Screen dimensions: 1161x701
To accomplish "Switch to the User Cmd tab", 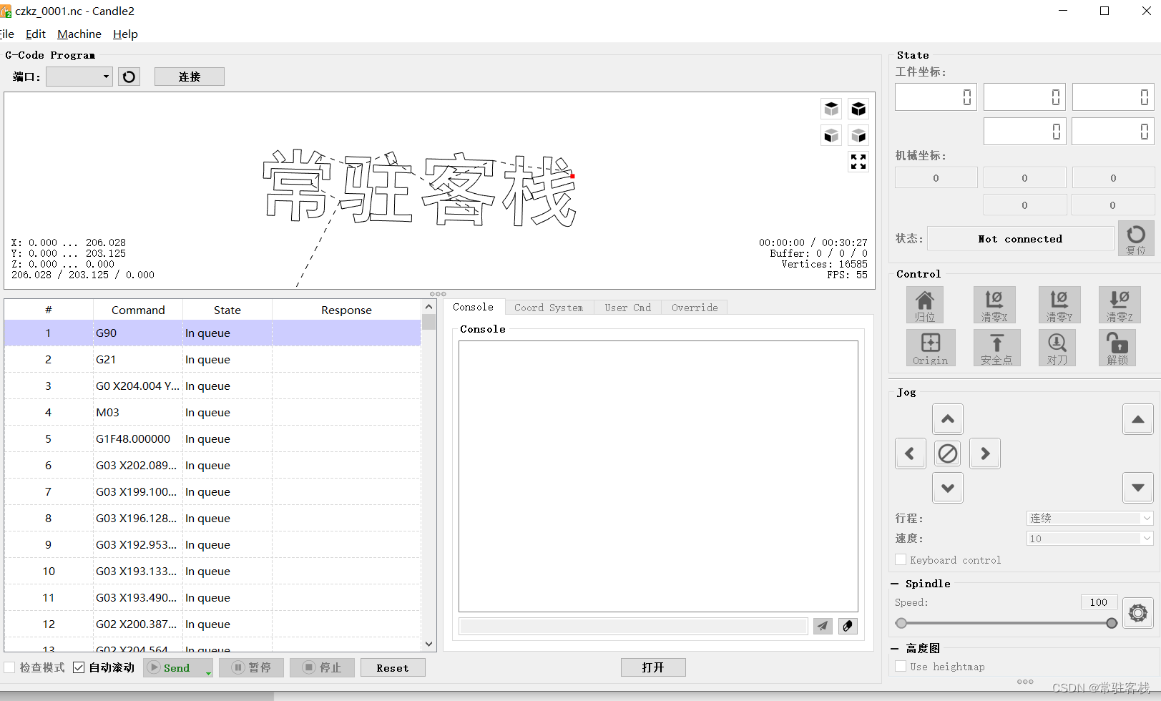I will [627, 308].
